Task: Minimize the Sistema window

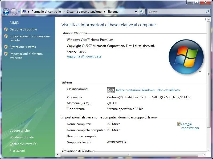Action: (x=190, y=2)
